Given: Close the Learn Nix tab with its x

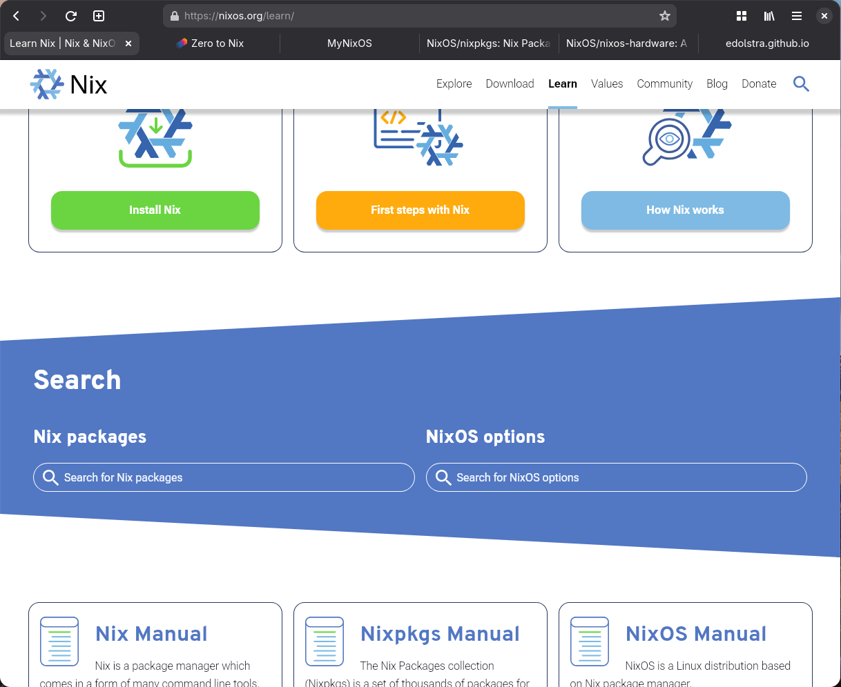Looking at the screenshot, I should point(128,43).
